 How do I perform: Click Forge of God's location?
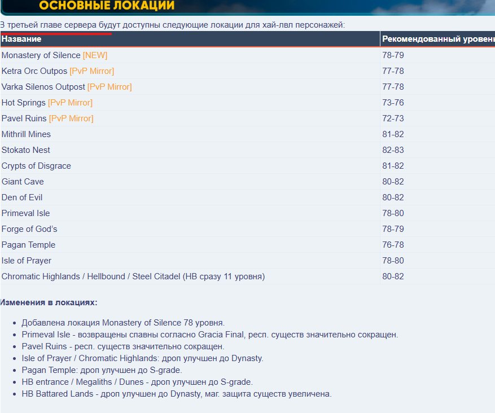point(29,229)
